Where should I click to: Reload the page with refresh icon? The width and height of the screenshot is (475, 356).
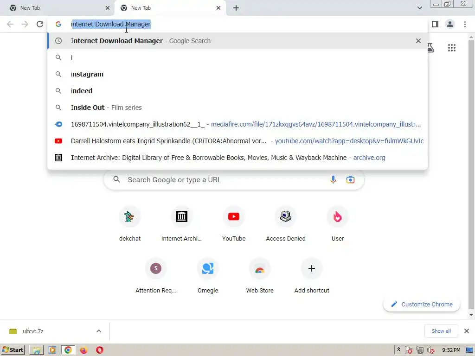click(40, 24)
